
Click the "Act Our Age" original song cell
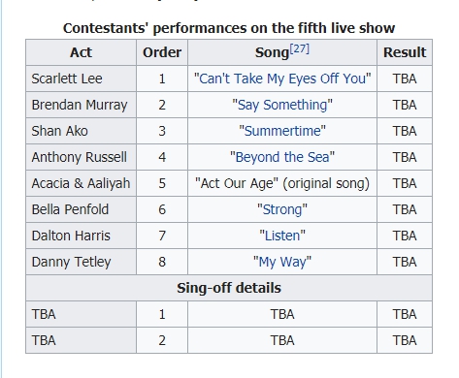(282, 183)
